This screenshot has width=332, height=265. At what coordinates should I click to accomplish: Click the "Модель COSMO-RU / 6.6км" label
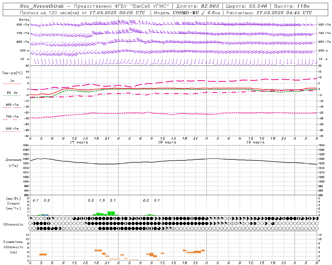pos(187,13)
